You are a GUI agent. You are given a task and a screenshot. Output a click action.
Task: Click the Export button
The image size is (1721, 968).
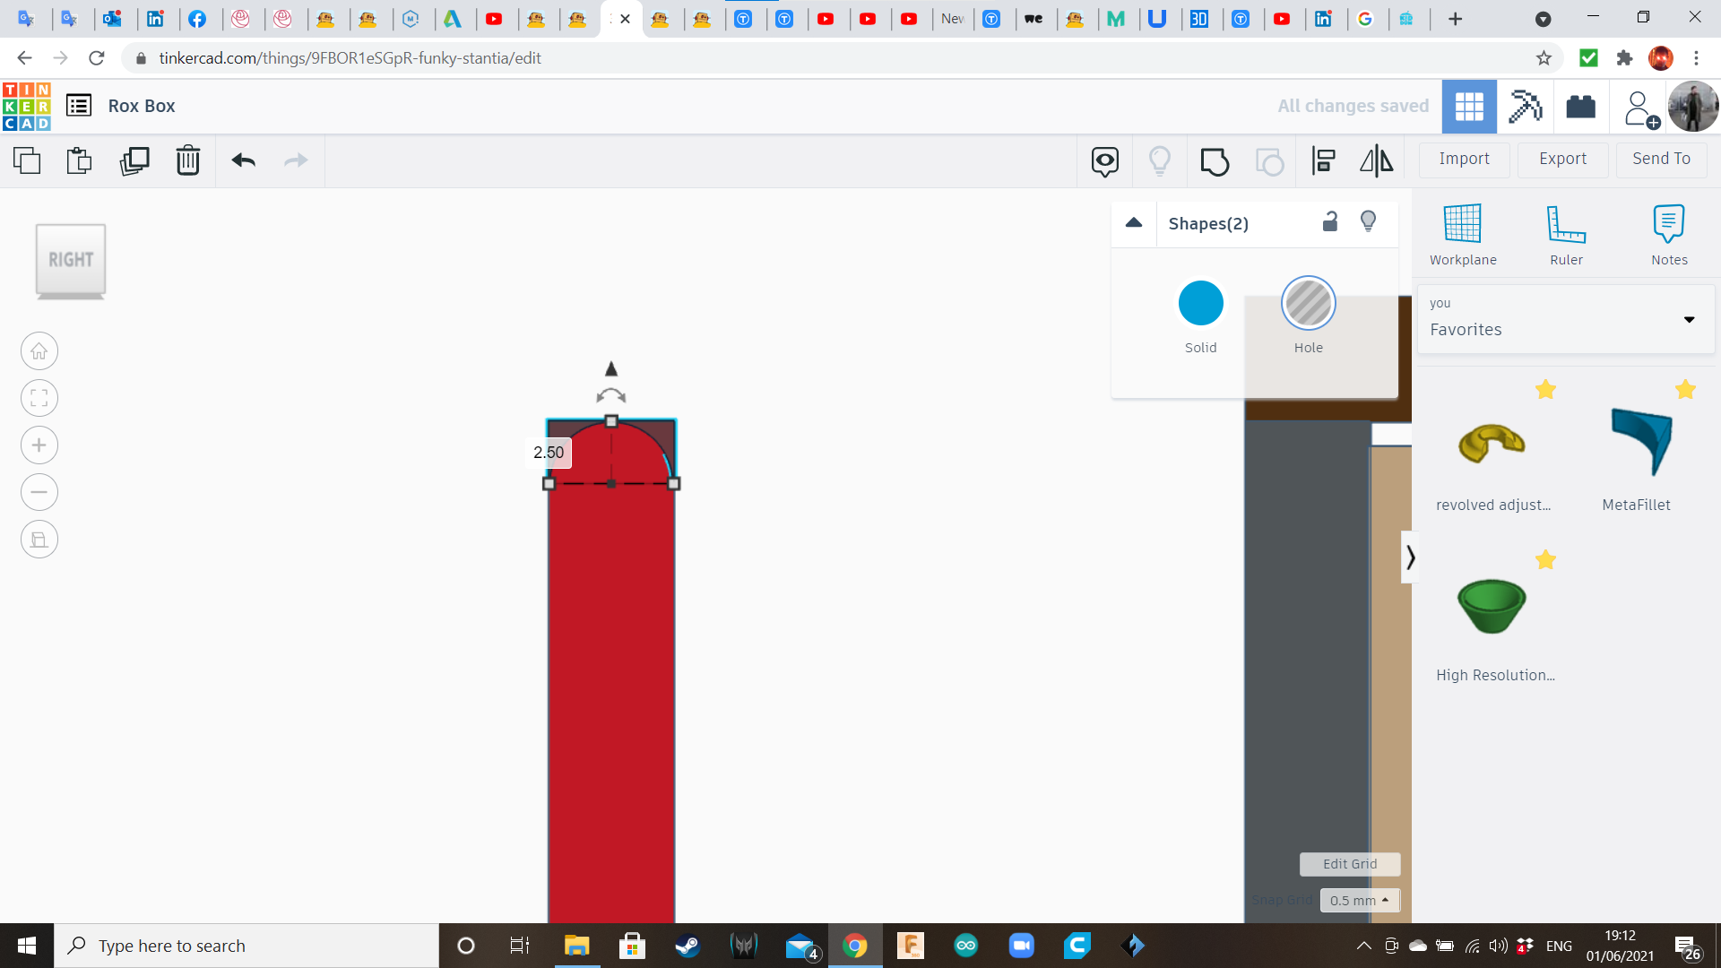[x=1562, y=160]
